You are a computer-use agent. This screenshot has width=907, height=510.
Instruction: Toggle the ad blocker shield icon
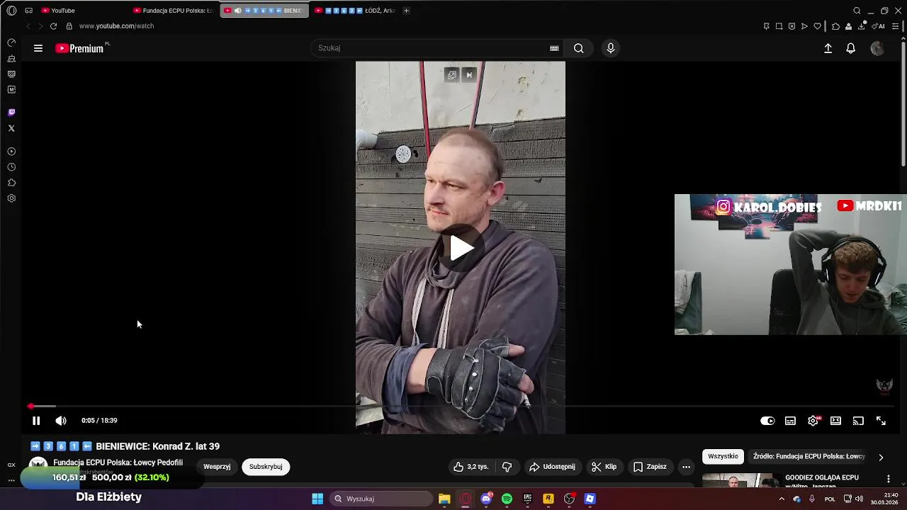[791, 26]
